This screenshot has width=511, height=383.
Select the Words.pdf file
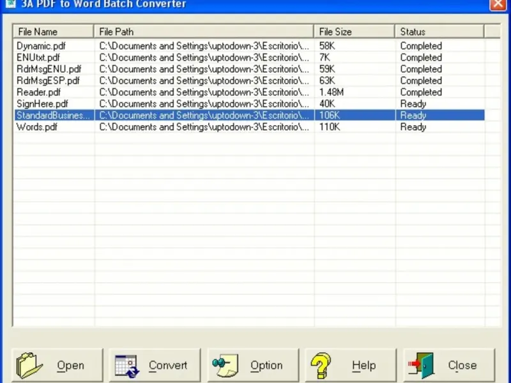click(37, 127)
